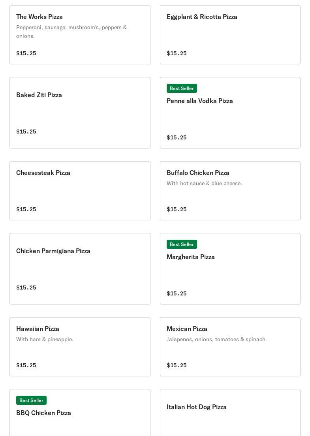This screenshot has width=310, height=436.
Task: Choose Chicken Parmigiana Pizza
Action: click(80, 269)
